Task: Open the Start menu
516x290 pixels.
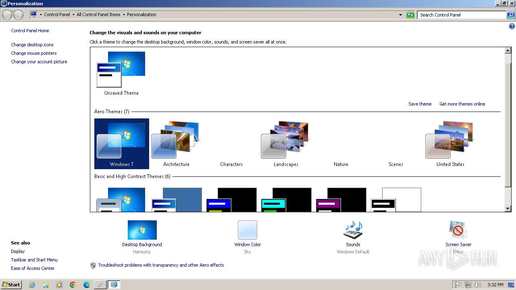Action: coord(11,284)
